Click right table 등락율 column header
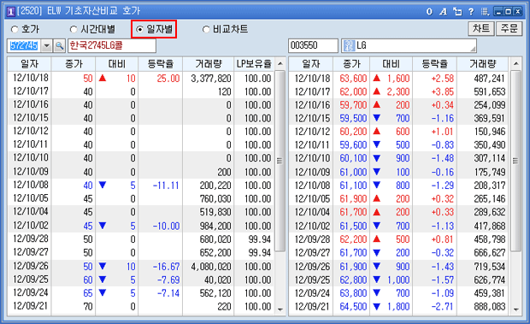530x324 pixels. click(x=434, y=63)
